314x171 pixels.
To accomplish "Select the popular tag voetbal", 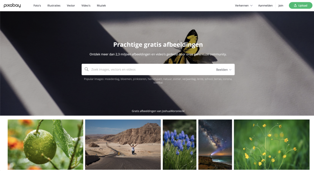I will (x=158, y=83).
